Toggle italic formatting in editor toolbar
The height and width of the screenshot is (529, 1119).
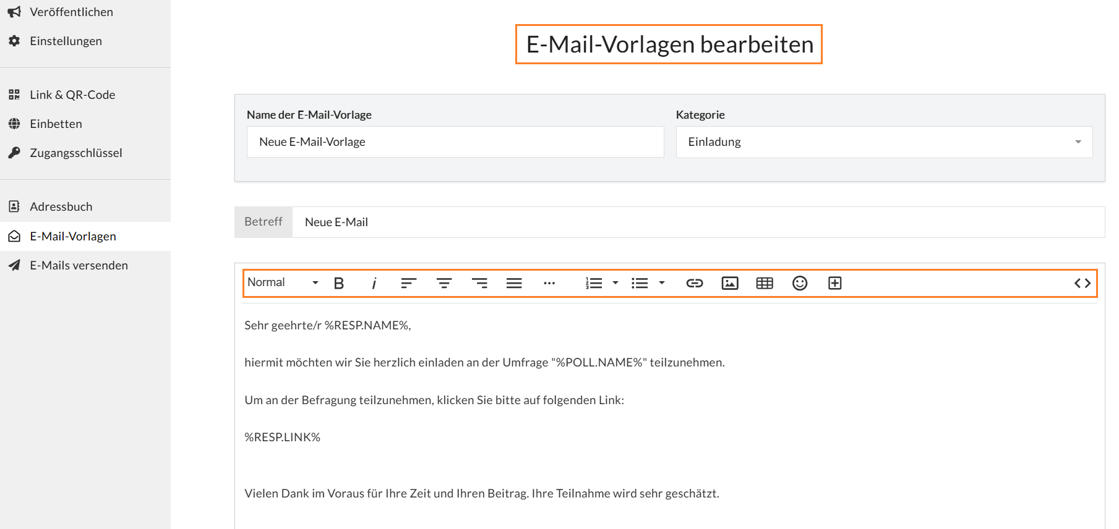click(374, 283)
